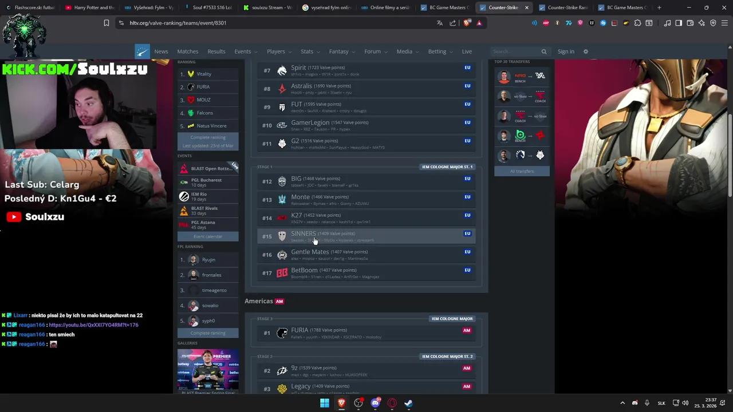The image size is (733, 412).
Task: Close the active Counter-Strike tab
Action: [x=526, y=7]
